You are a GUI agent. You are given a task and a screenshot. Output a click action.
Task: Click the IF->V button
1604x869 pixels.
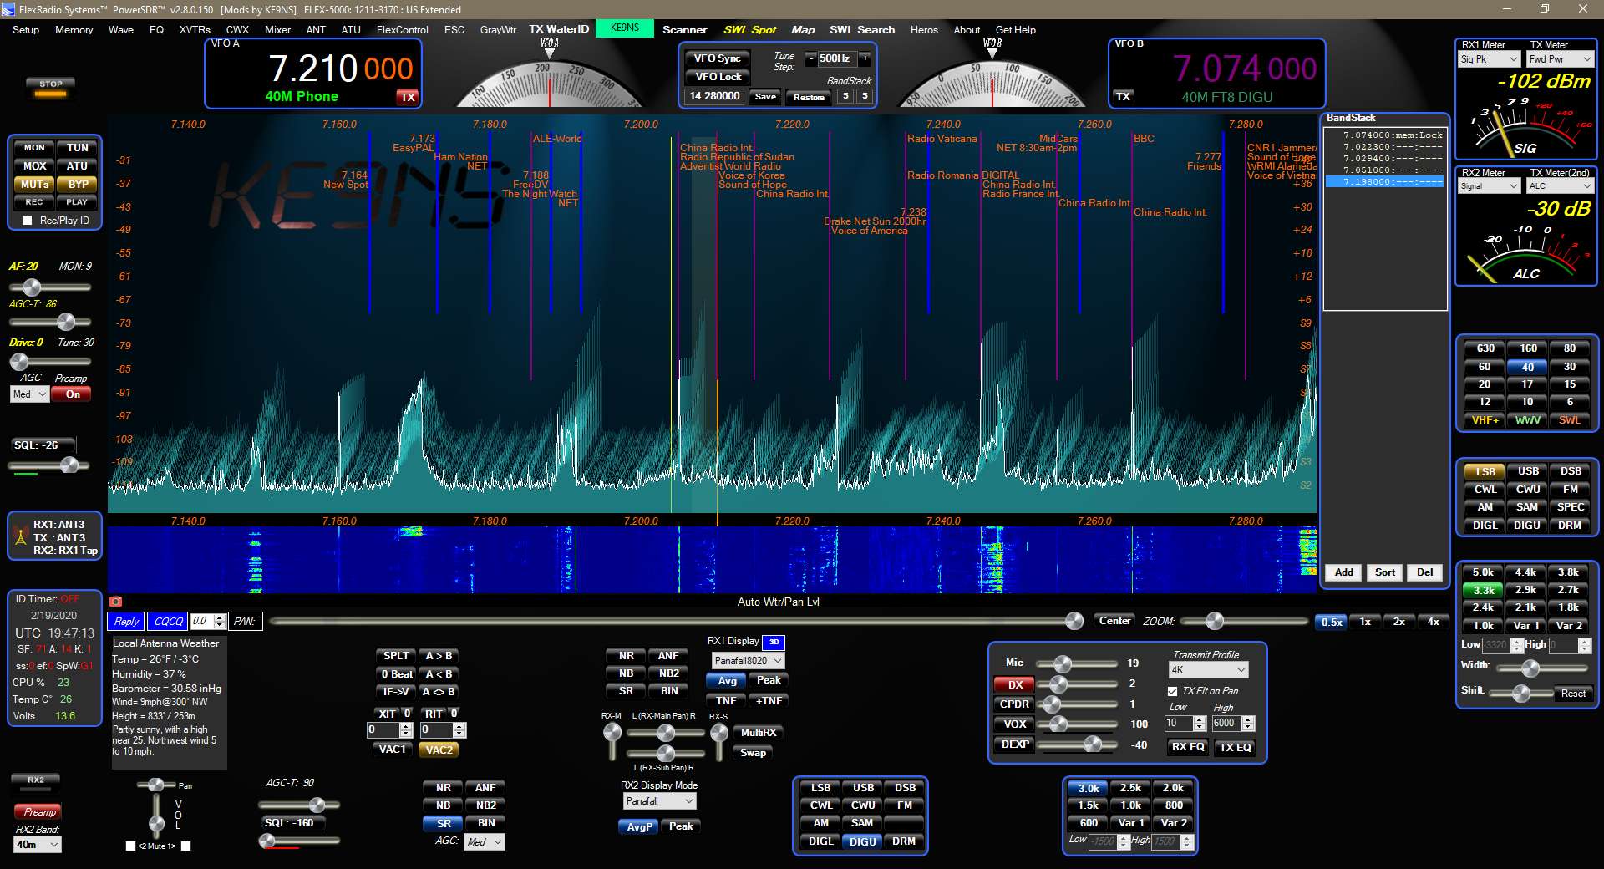coord(396,692)
